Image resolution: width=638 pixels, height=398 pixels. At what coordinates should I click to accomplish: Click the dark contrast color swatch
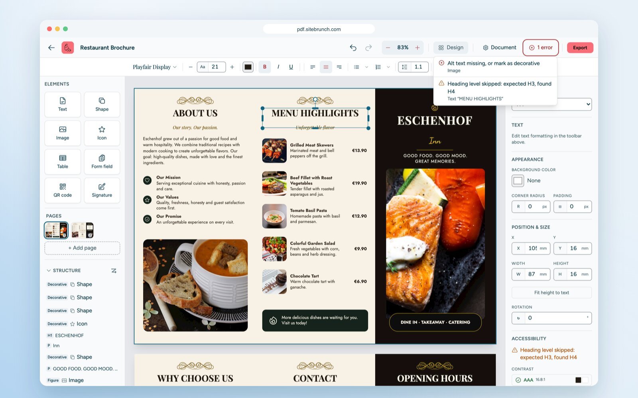tap(578, 380)
